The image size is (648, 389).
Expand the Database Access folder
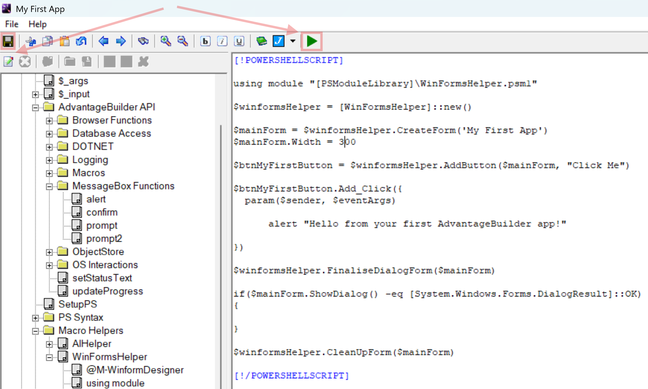point(49,134)
